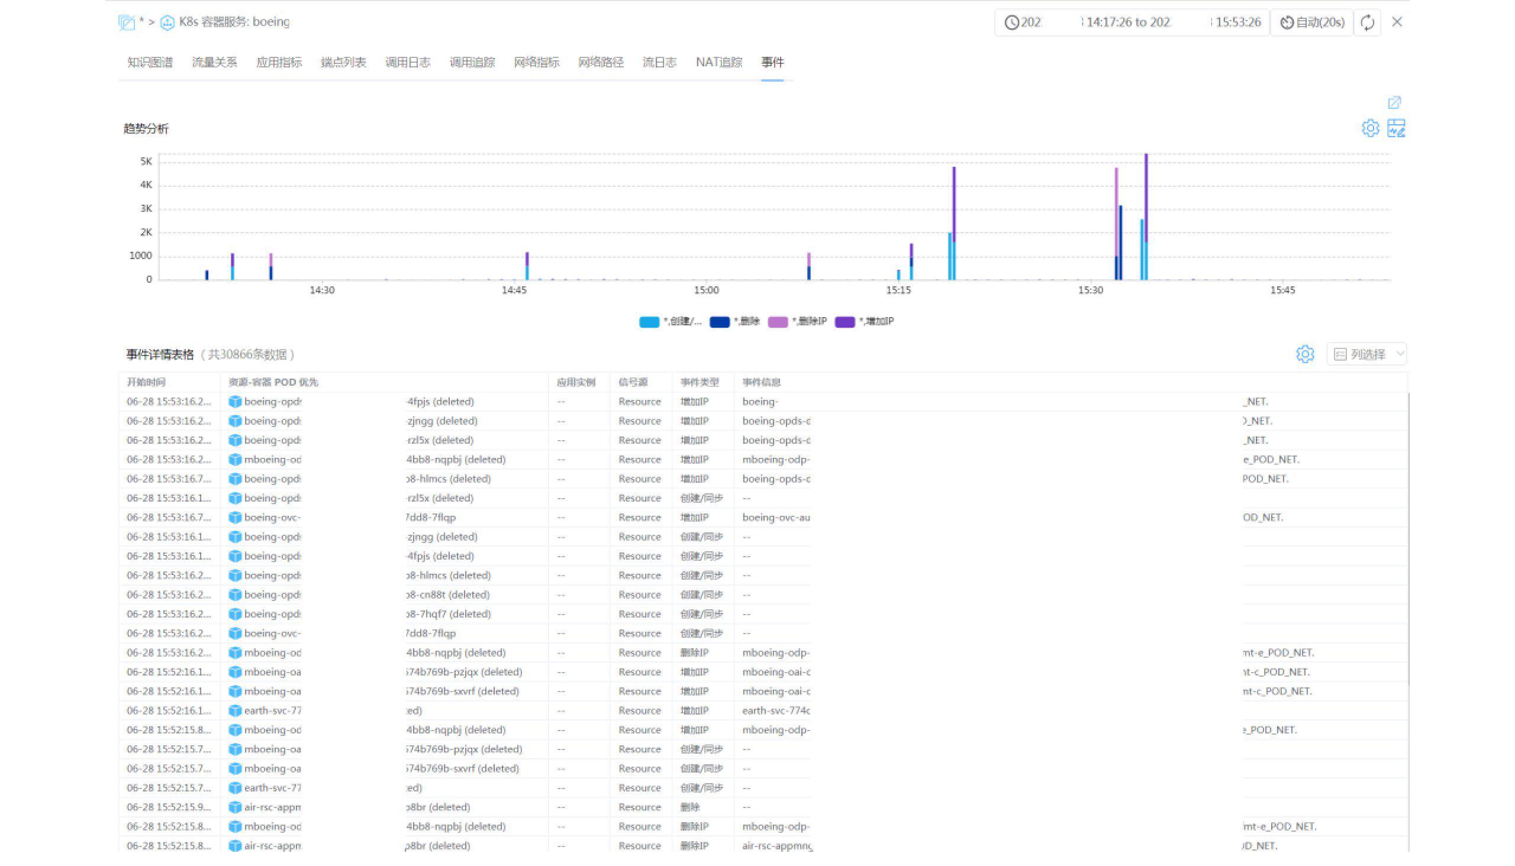The height and width of the screenshot is (866, 1515).
Task: Click the pod icon of earth-svc 增加IP row
Action: pyautogui.click(x=235, y=711)
